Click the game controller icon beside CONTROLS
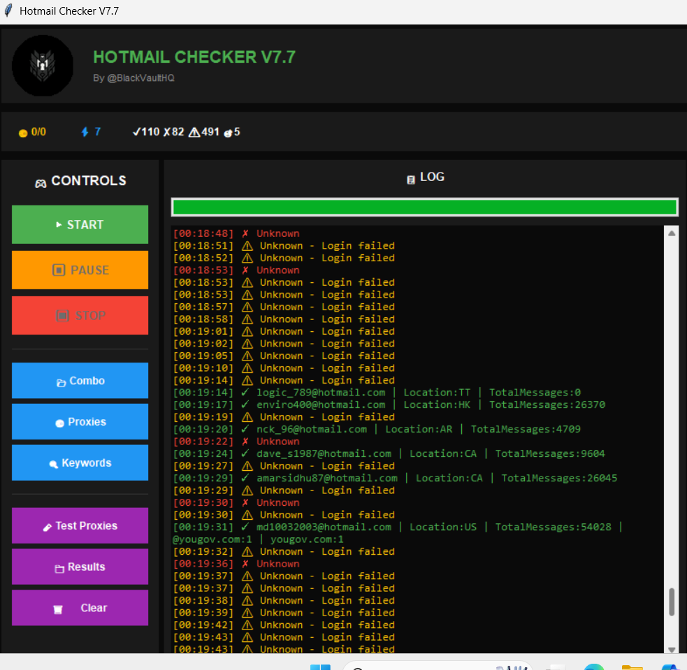This screenshot has height=670, width=687. pos(41,182)
